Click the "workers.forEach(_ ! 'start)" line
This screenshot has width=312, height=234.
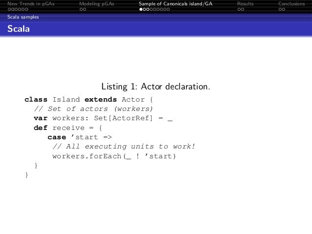[114, 156]
